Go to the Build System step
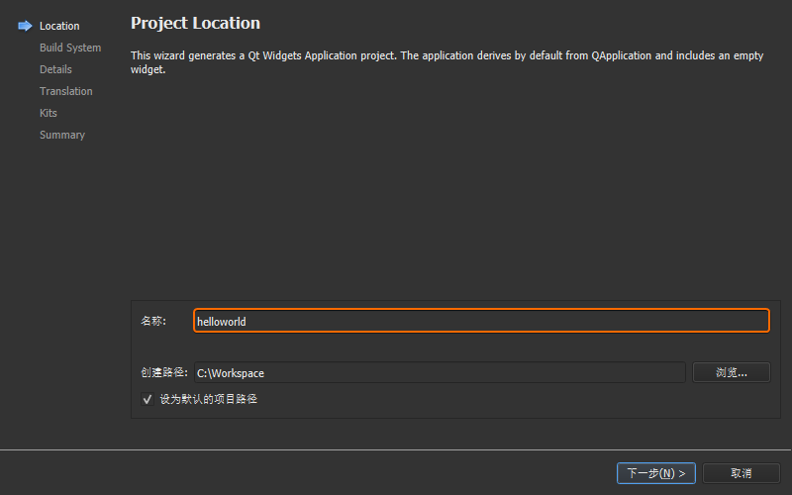The image size is (792, 495). (70, 48)
